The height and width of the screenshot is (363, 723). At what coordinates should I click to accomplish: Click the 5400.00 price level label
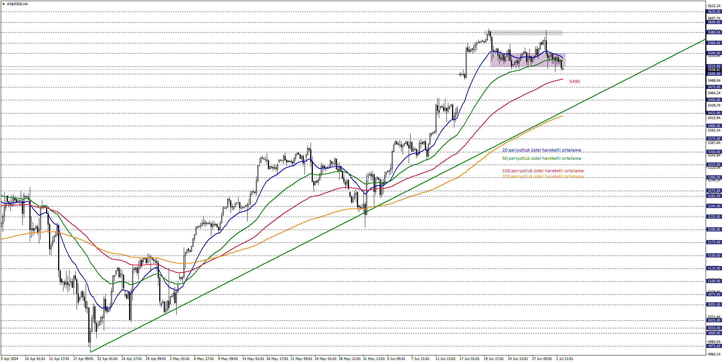(x=714, y=126)
